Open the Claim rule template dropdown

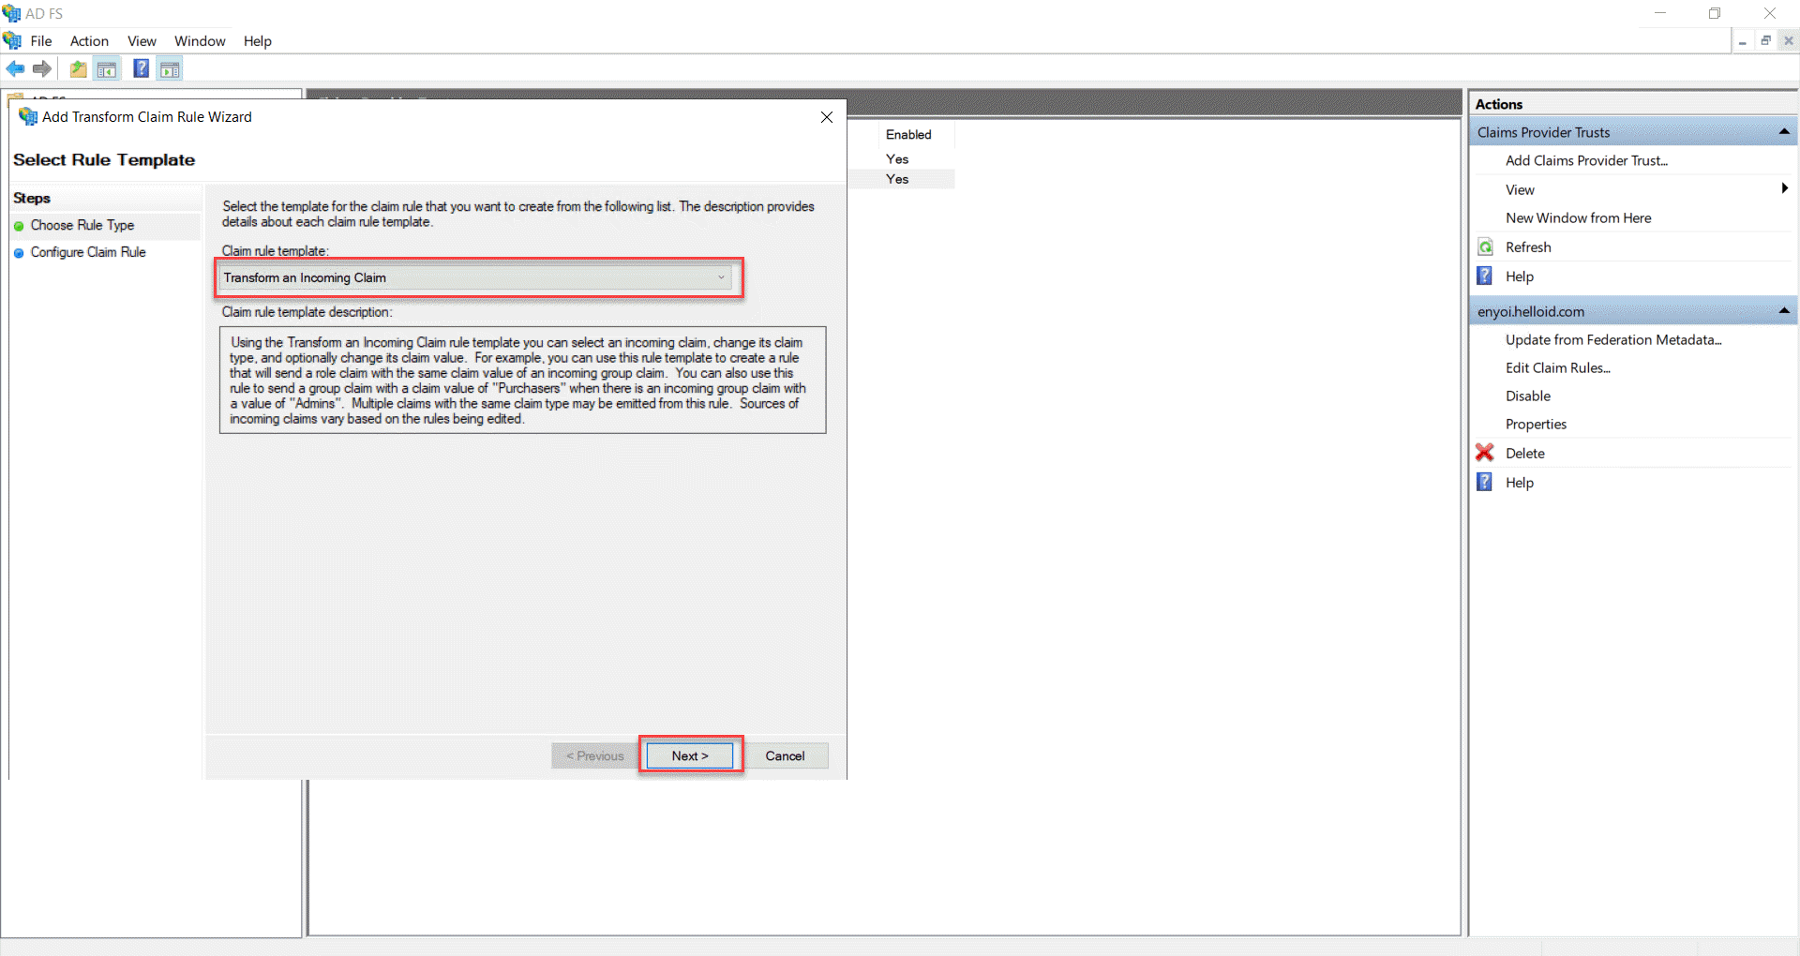coord(476,277)
